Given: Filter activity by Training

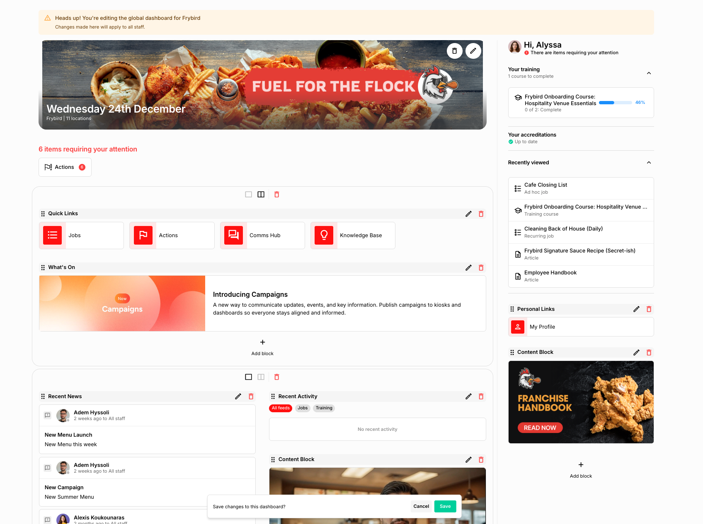Looking at the screenshot, I should point(324,408).
